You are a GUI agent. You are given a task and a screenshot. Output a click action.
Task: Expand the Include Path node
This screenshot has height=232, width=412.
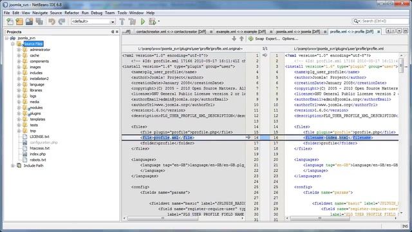tap(13, 166)
